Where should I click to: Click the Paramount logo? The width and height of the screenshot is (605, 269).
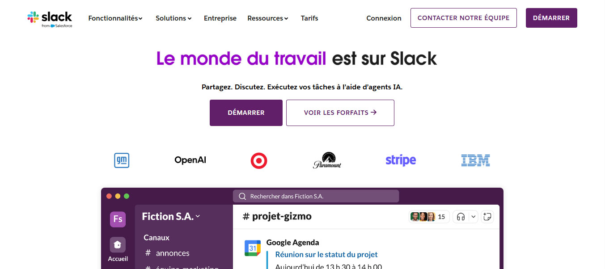click(x=327, y=160)
